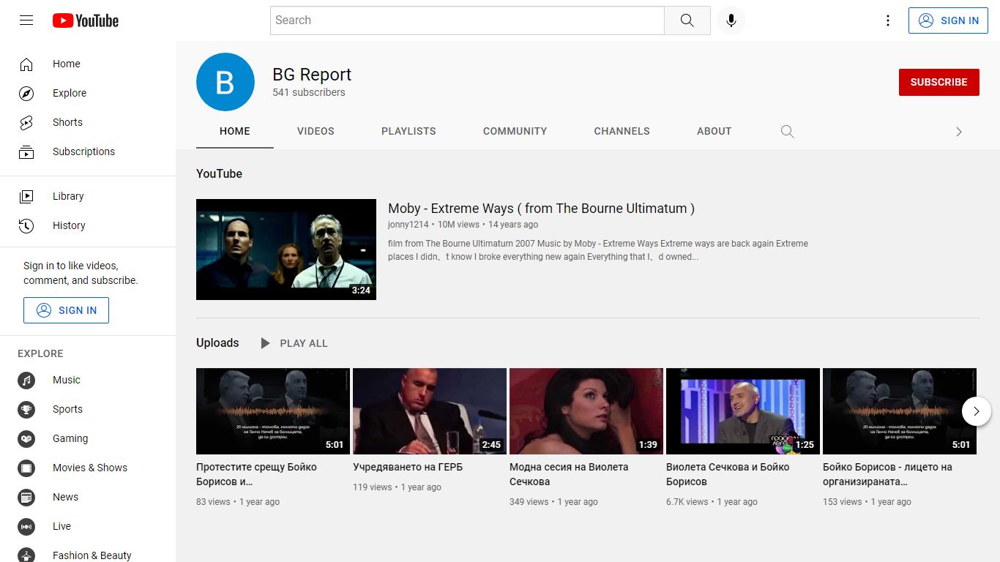Switch to the VIDEOS tab
This screenshot has height=562, width=1000.
[x=316, y=131]
